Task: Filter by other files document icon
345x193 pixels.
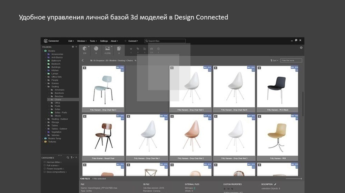Action: [x=119, y=49]
